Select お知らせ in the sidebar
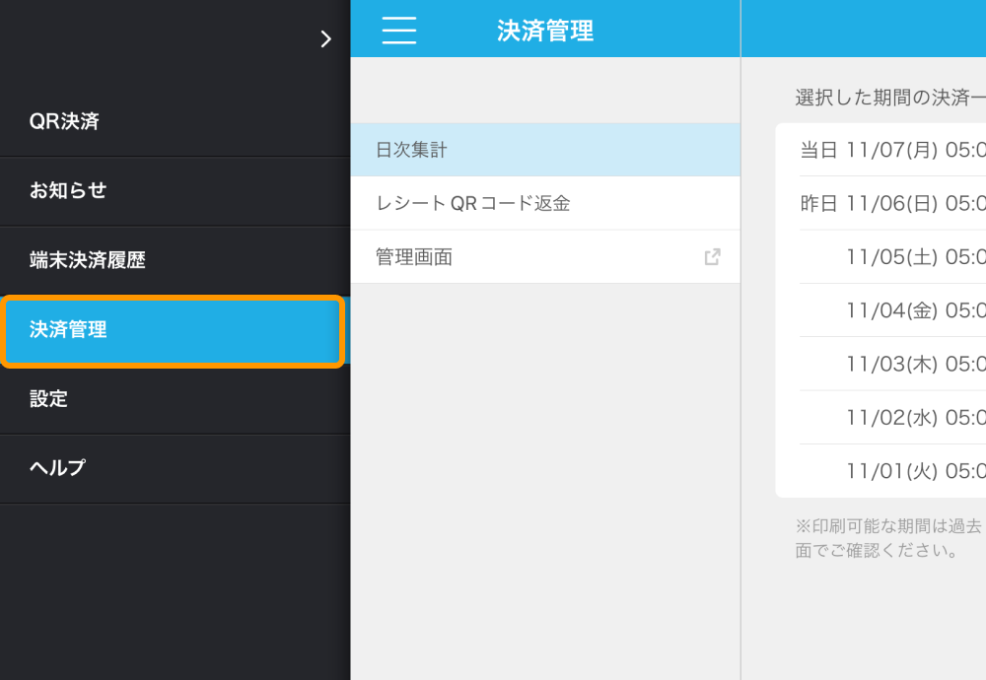This screenshot has height=680, width=986. (x=67, y=191)
